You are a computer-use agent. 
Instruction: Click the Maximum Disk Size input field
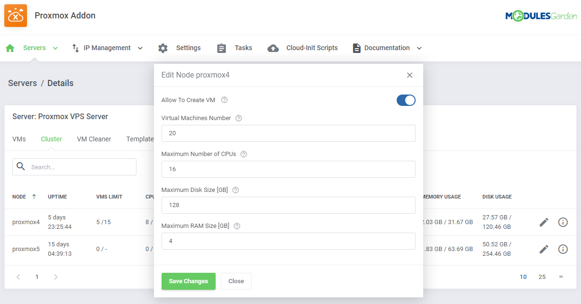coord(288,205)
